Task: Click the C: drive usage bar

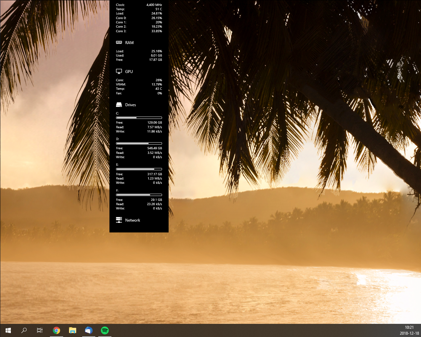Action: (139, 117)
